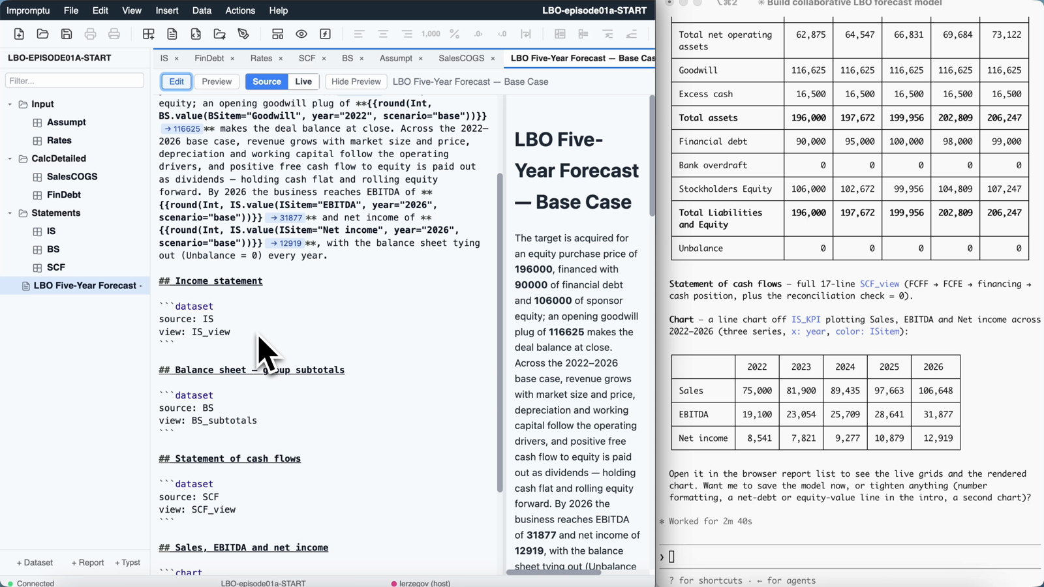Click the document page toolbar icon
Viewport: 1044px width, 587px height.
[x=172, y=34]
